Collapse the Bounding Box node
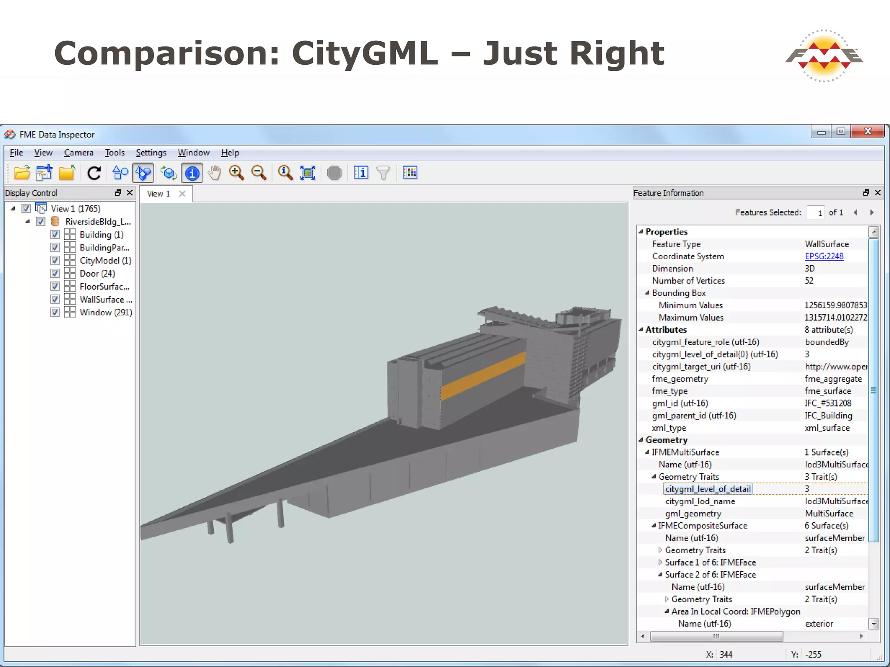This screenshot has width=890, height=667. click(x=648, y=293)
